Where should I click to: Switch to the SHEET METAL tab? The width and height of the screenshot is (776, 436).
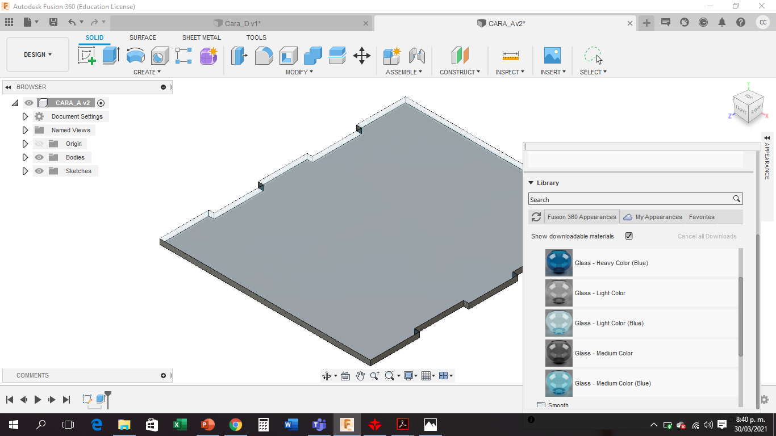(202, 37)
